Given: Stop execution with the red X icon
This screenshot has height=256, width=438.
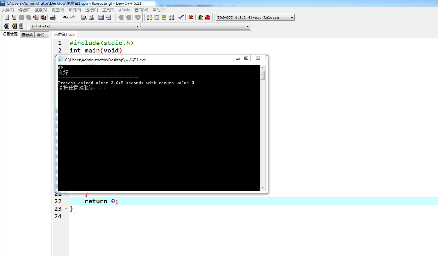Looking at the screenshot, I should click(191, 17).
